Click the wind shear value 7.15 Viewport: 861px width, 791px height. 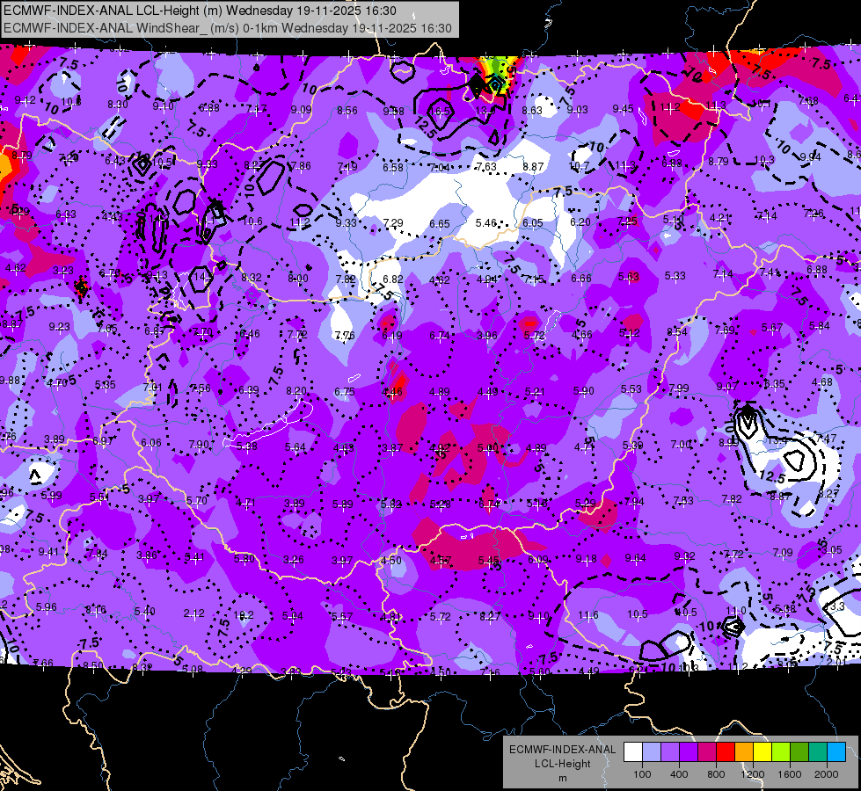click(534, 279)
